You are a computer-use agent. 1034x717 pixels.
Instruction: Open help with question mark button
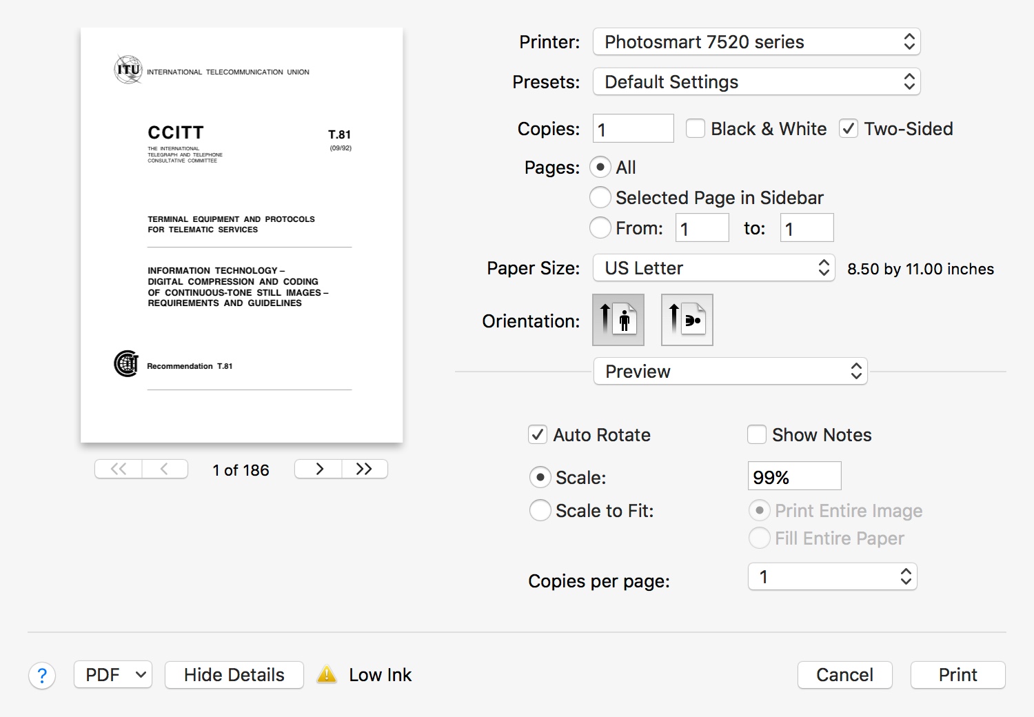tap(42, 676)
